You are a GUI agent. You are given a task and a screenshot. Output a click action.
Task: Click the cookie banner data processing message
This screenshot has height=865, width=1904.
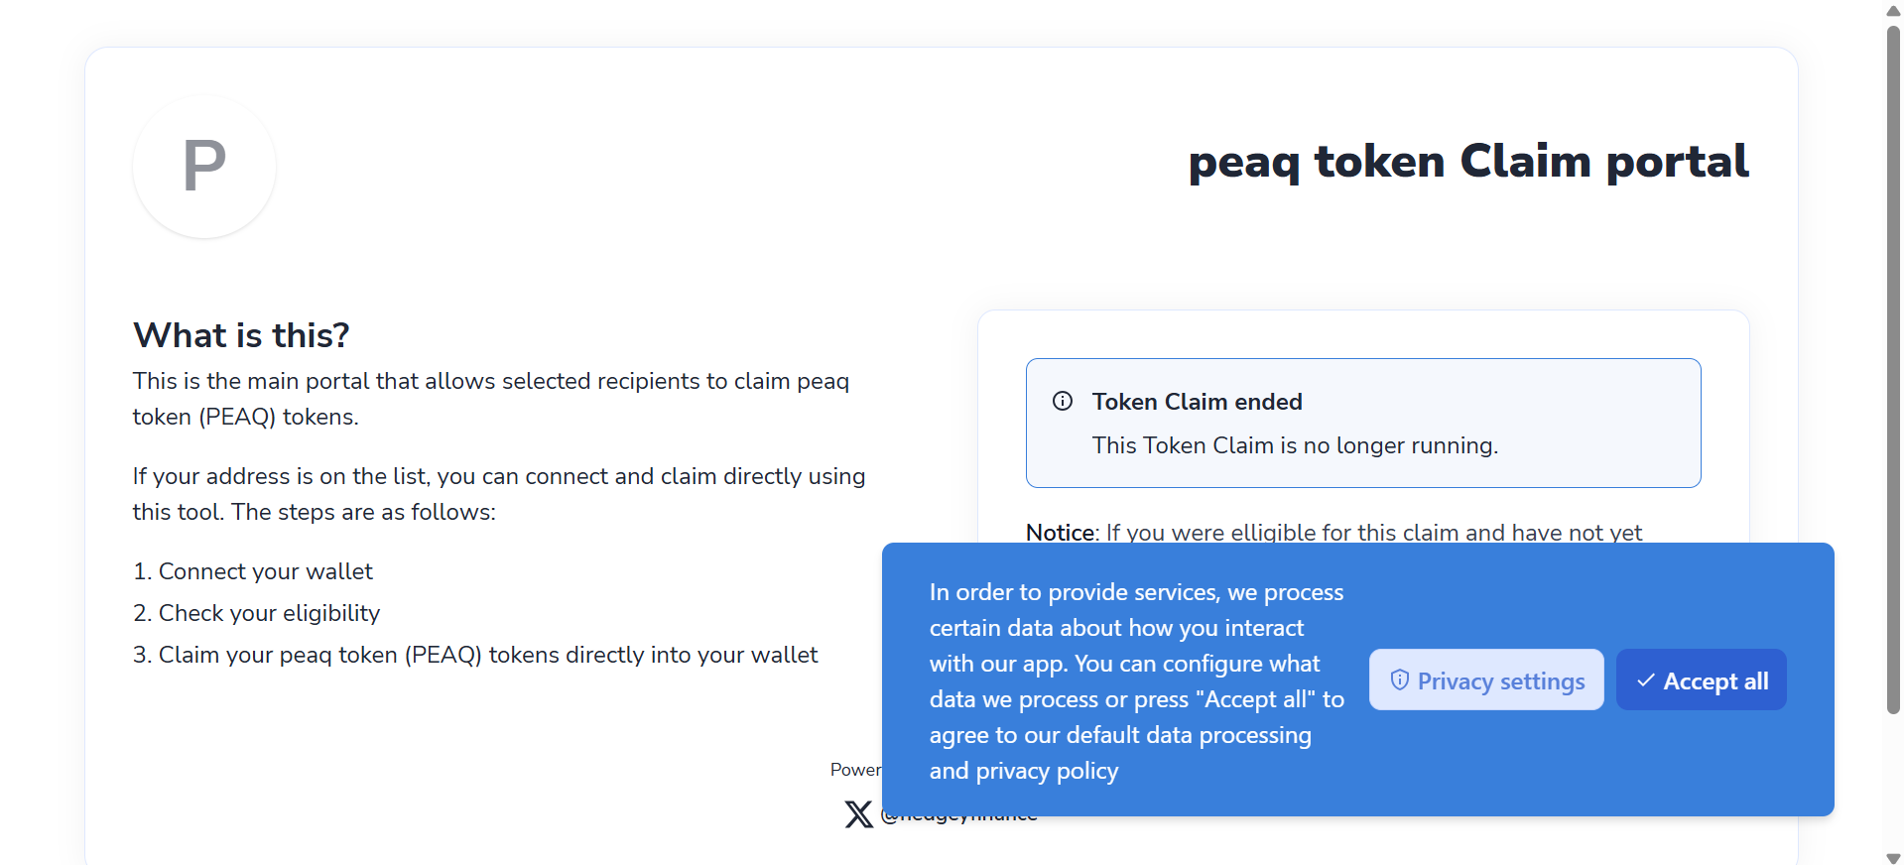coord(1136,680)
